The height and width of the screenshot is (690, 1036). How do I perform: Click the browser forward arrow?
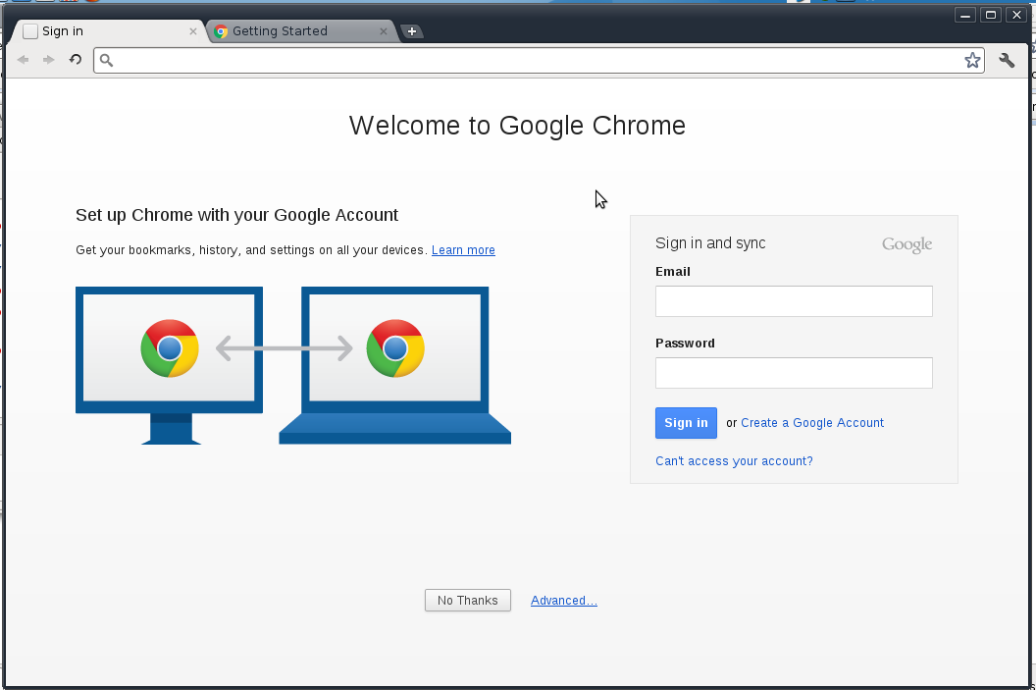click(x=49, y=60)
